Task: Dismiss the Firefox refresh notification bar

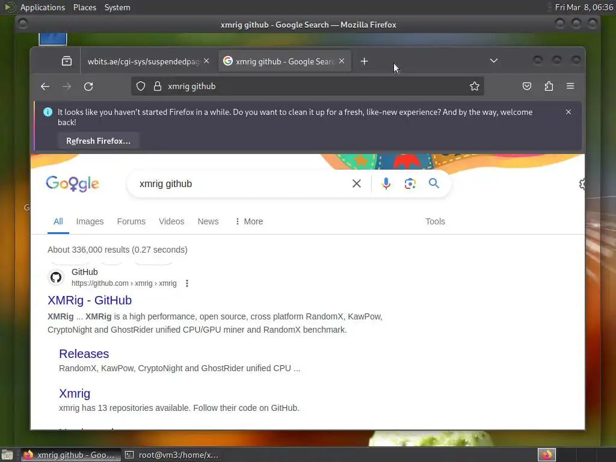Action: [568, 112]
